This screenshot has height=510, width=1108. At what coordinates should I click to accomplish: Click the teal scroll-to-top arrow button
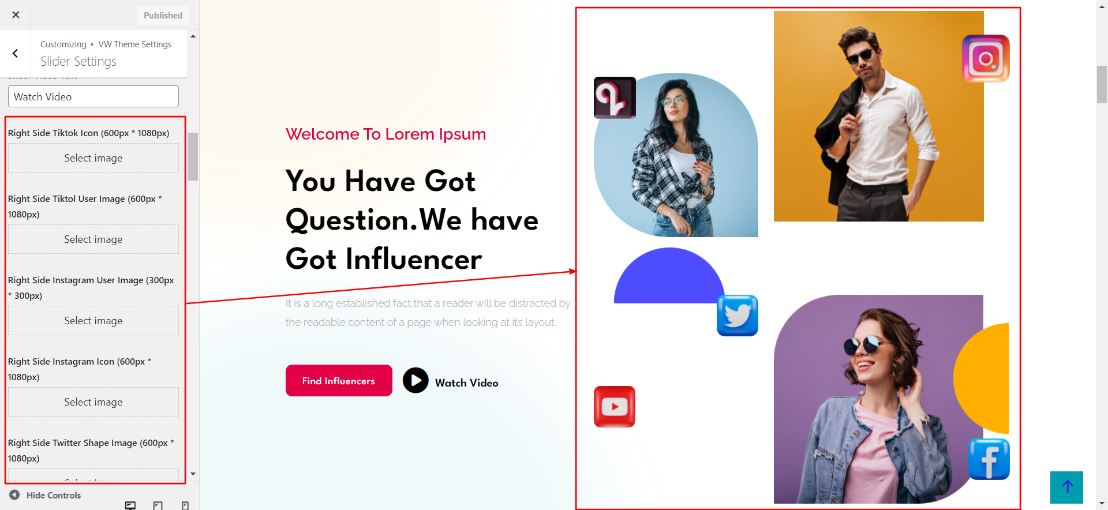click(1066, 487)
